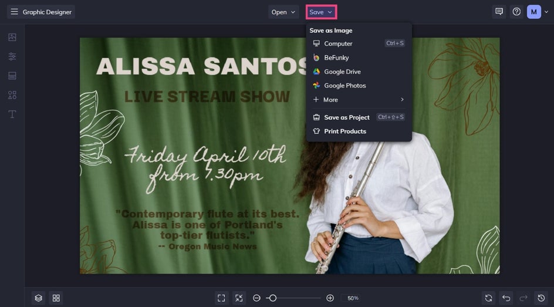This screenshot has height=307, width=554.
Task: Save image to Google Drive
Action: pyautogui.click(x=359, y=72)
